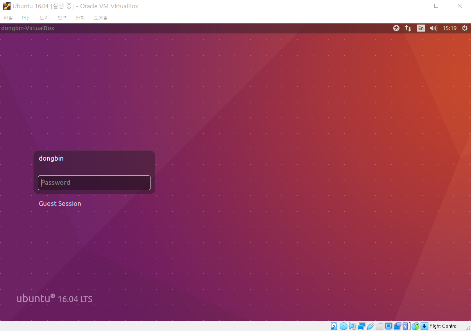
Task: Click the shared folders status icon
Action: [x=379, y=326]
